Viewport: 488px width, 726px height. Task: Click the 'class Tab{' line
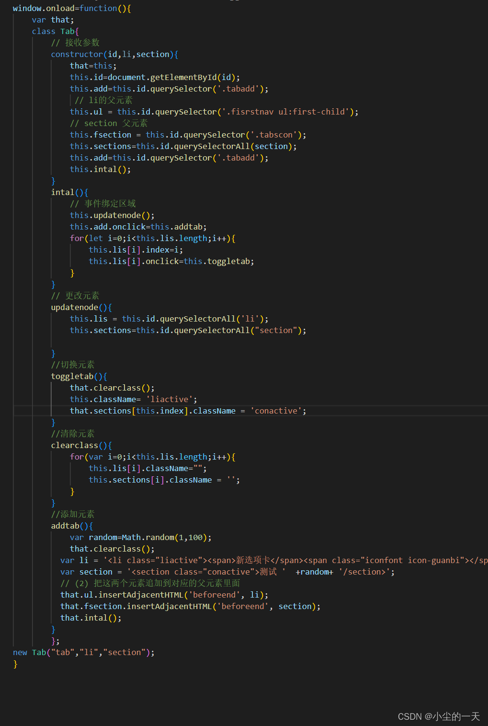(x=55, y=31)
